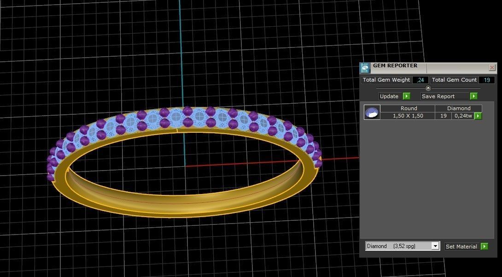The image size is (502, 277).
Task: Click the Total Gem Weight value field
Action: pos(420,80)
